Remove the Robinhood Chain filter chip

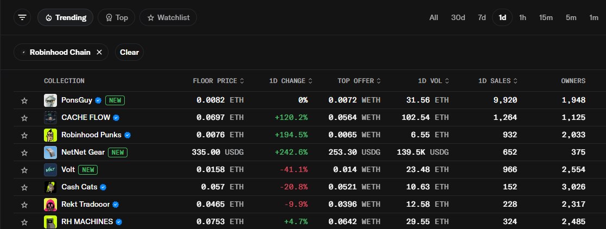99,52
